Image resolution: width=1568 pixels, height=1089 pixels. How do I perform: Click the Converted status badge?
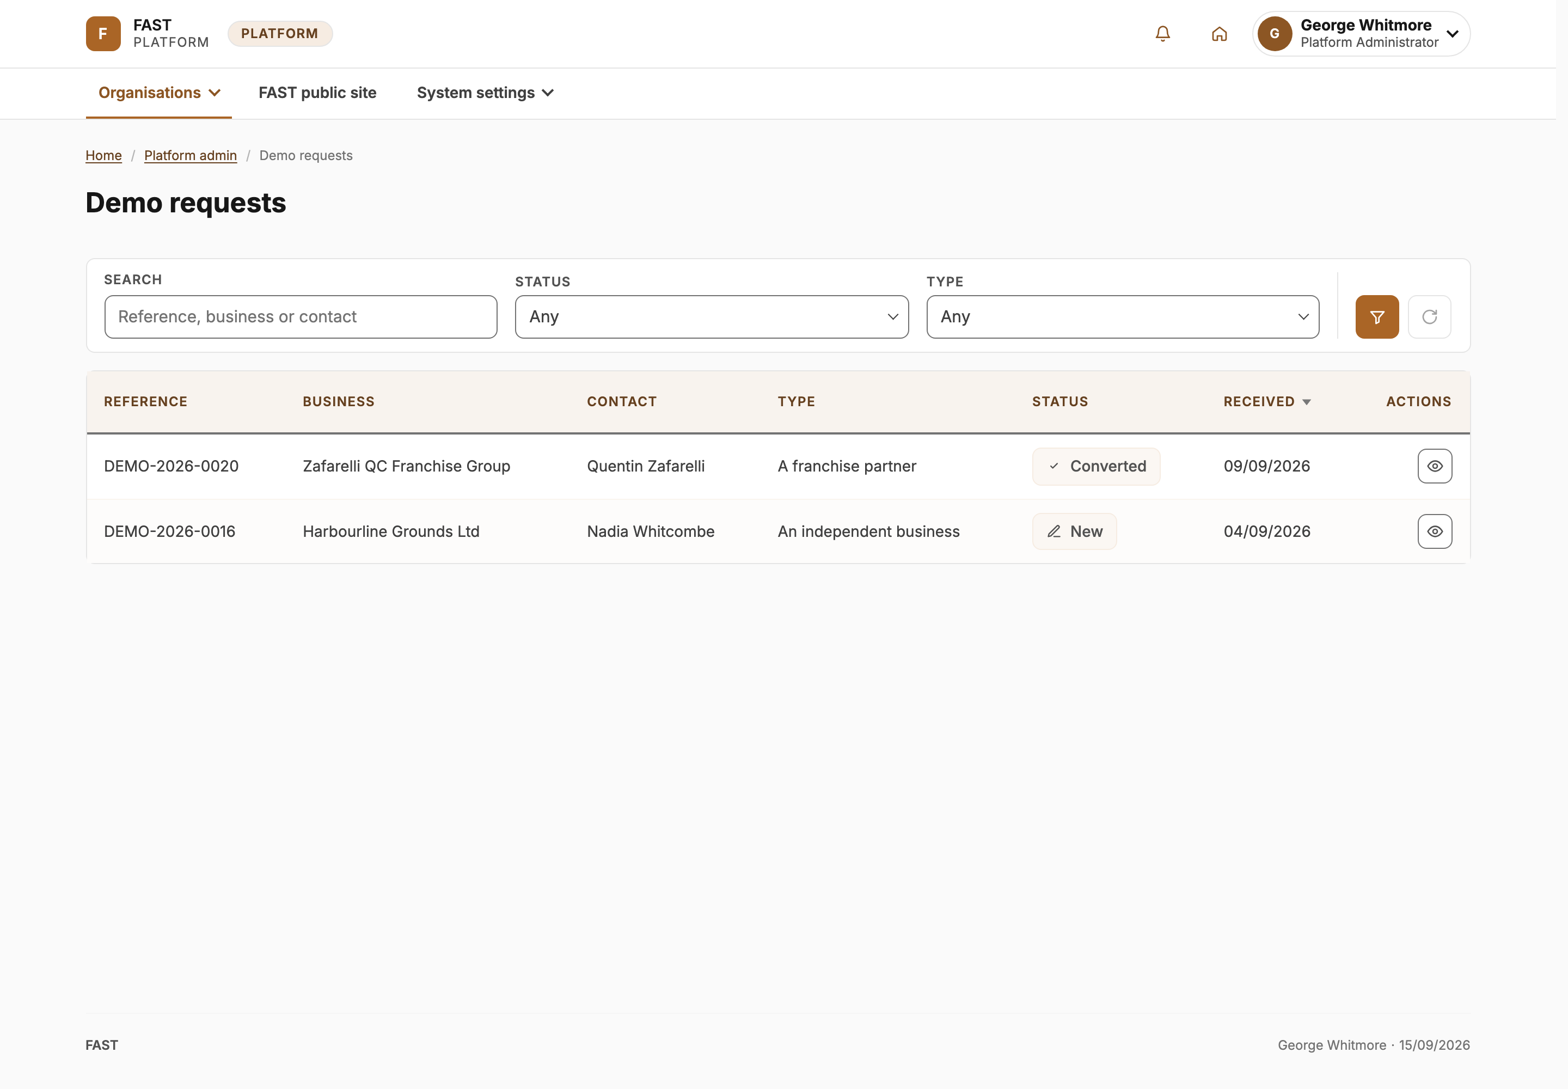click(x=1096, y=466)
